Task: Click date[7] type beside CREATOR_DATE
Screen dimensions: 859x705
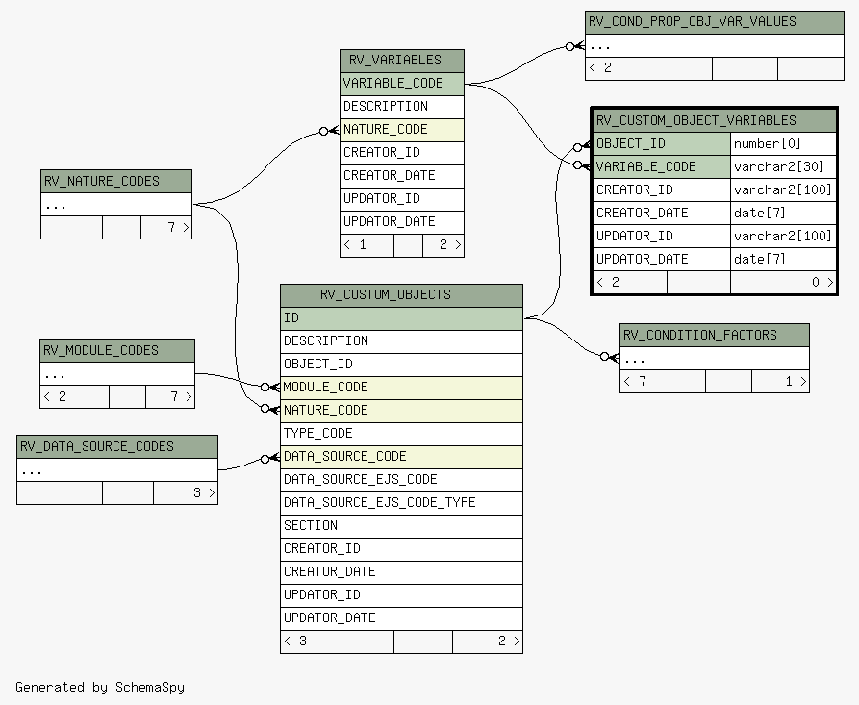Action: coord(783,214)
